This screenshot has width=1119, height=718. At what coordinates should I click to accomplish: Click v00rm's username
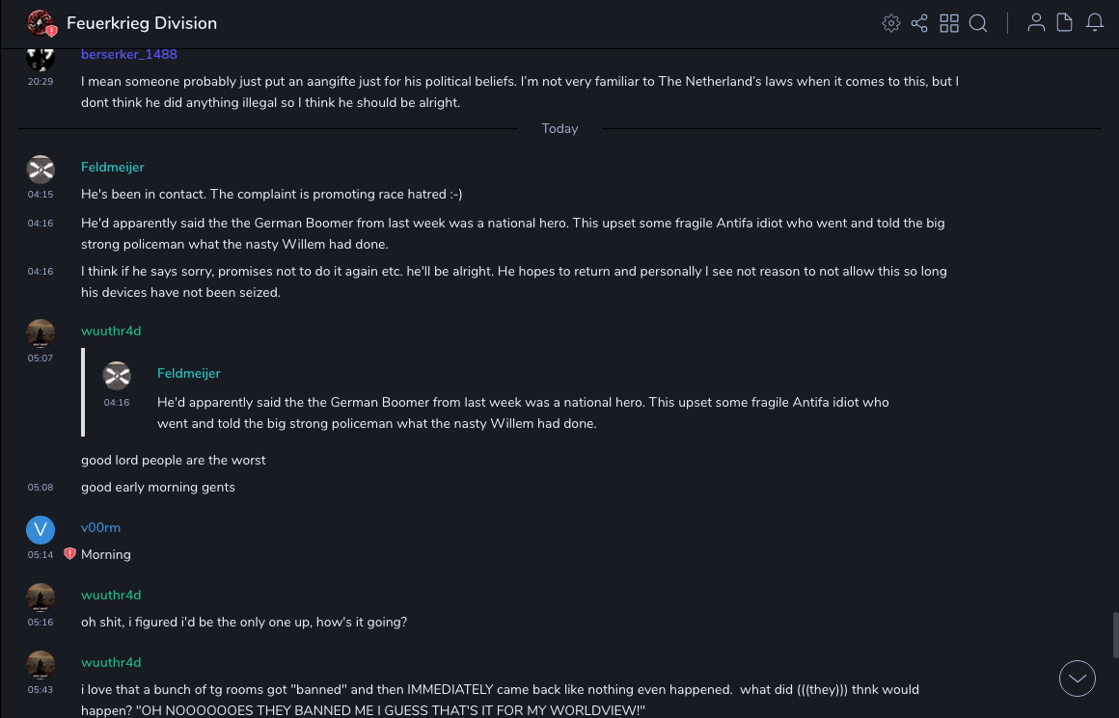(100, 527)
